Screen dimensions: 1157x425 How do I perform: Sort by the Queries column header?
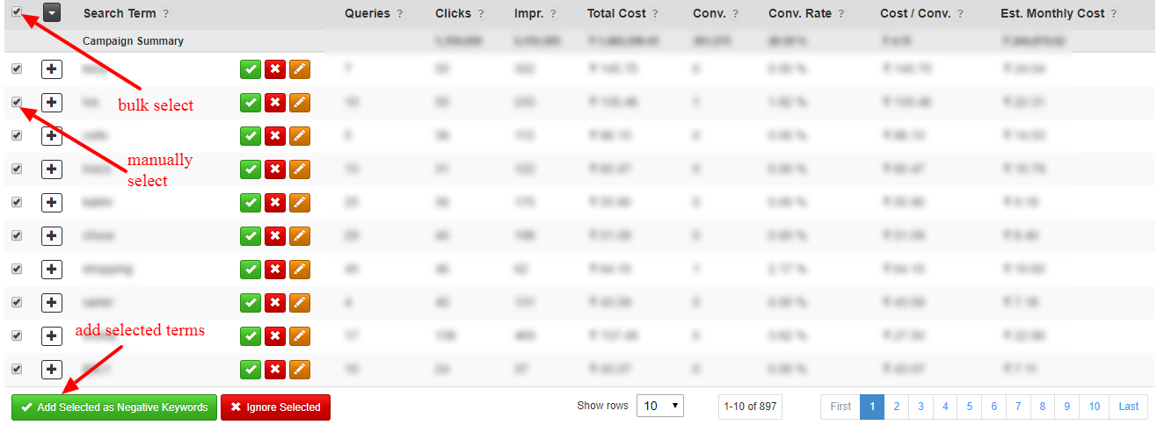tap(367, 14)
